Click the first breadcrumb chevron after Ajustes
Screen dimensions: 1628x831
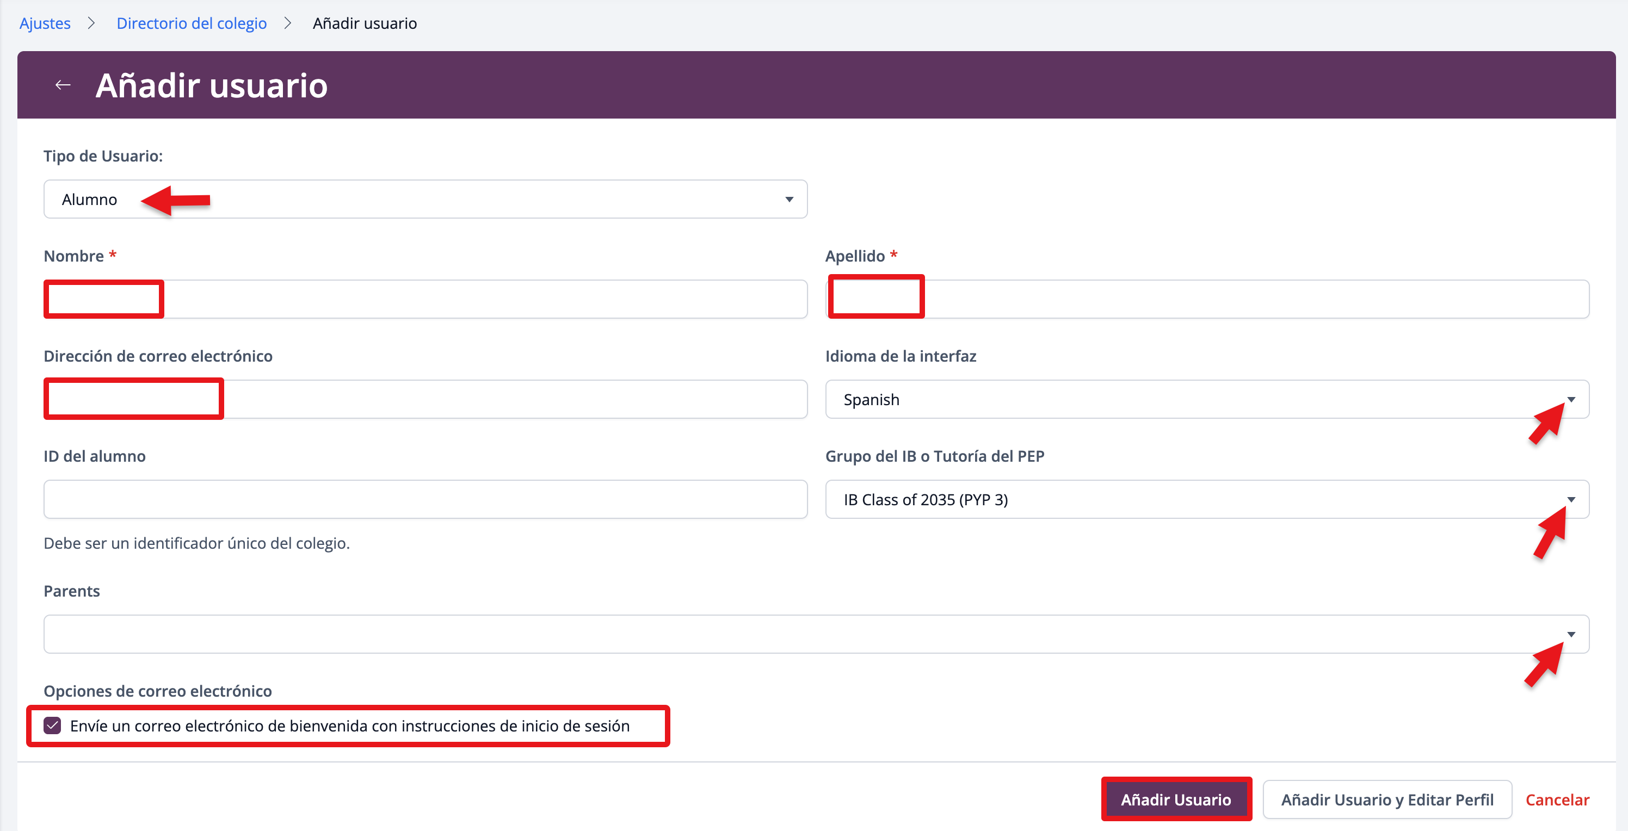point(91,23)
